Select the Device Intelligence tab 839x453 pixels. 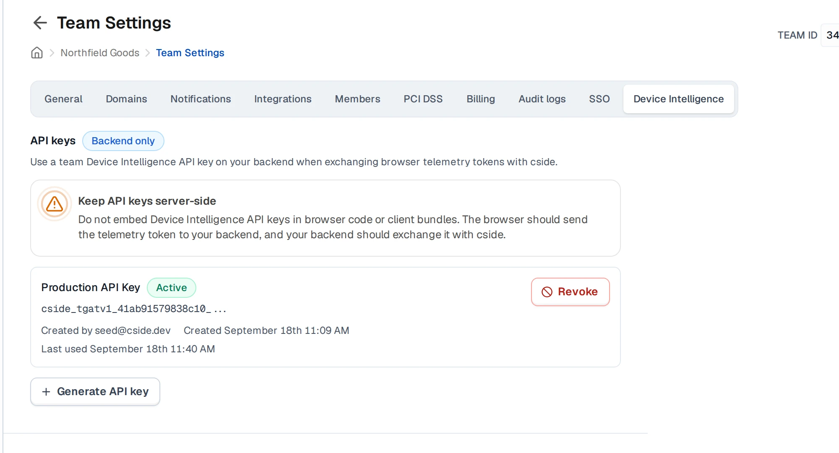click(678, 99)
